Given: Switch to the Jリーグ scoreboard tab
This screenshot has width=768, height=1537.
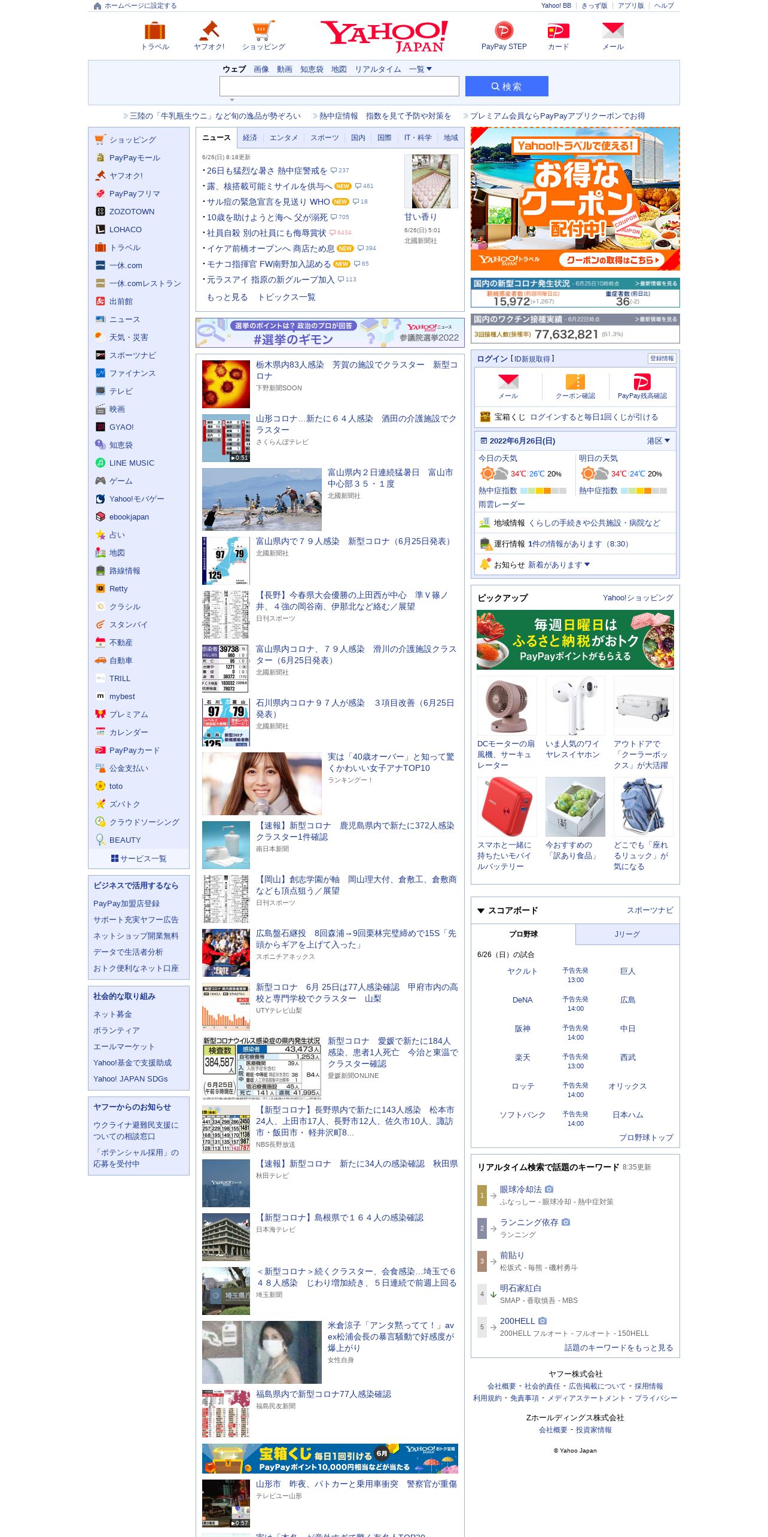Looking at the screenshot, I should pos(627,934).
